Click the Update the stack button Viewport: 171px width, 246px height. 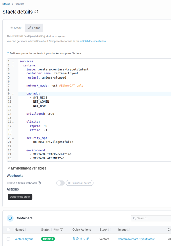[x=20, y=197]
